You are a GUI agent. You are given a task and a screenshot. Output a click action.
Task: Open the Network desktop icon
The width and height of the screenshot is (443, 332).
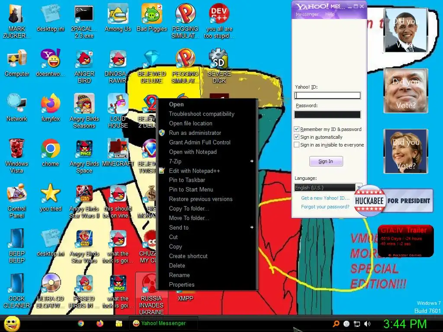click(17, 107)
